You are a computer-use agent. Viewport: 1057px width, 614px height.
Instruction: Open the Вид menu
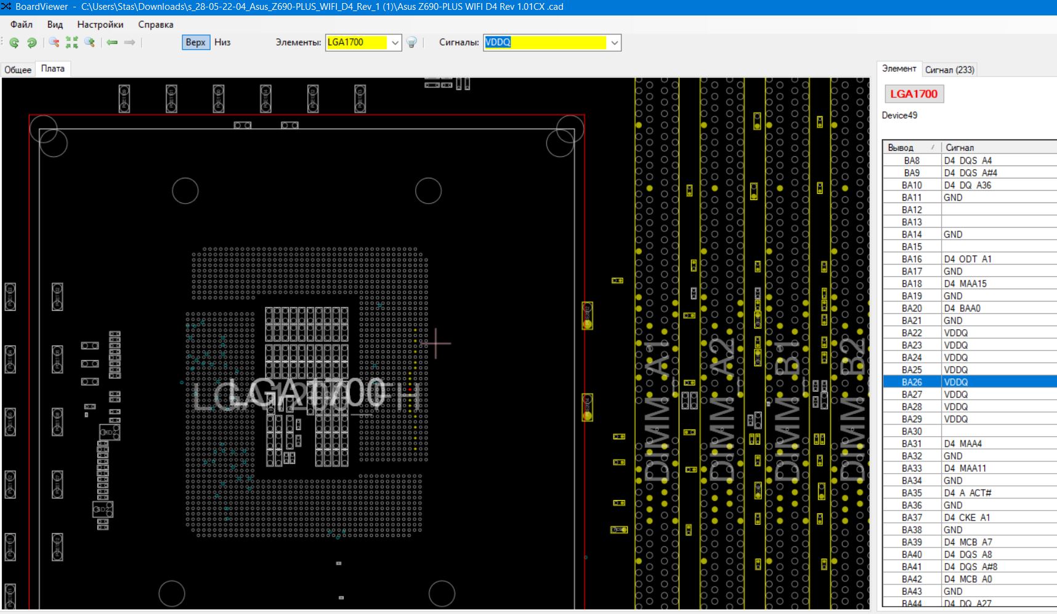coord(55,25)
